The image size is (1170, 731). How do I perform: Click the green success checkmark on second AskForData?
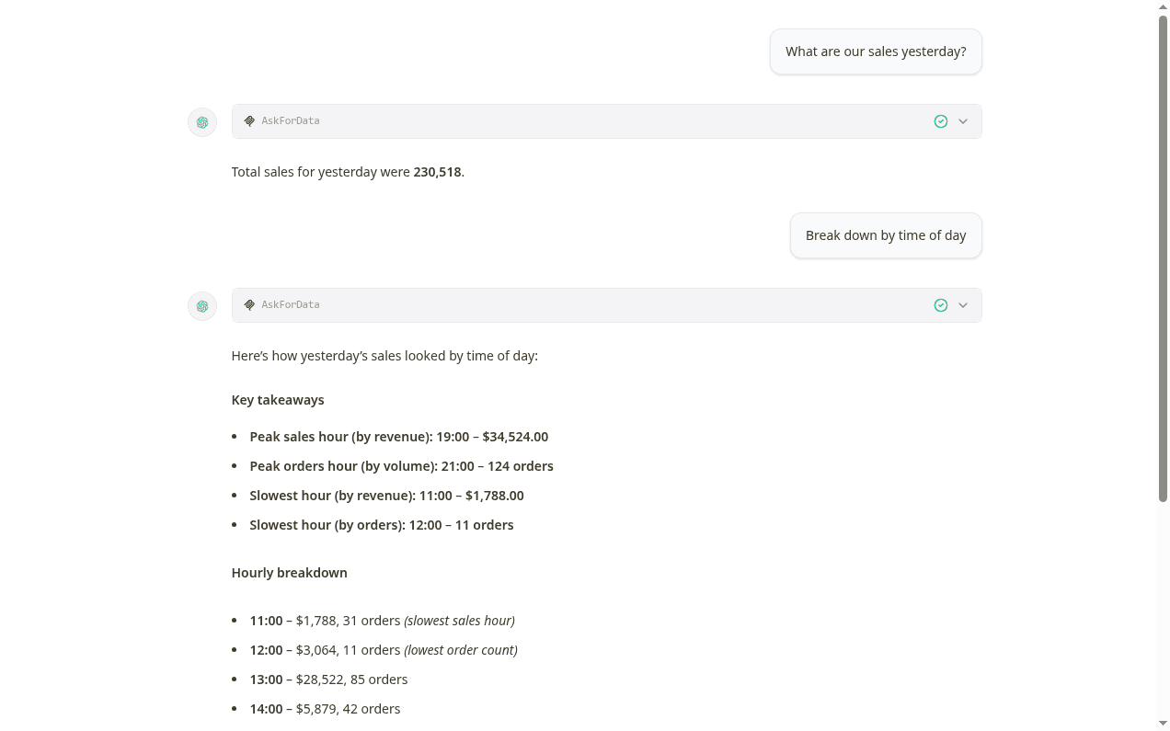coord(940,304)
